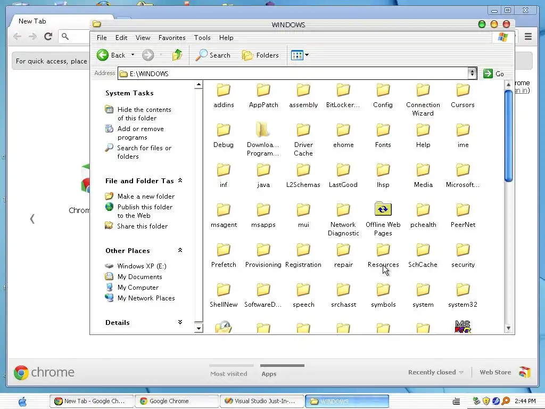Viewport: 545px width, 409px height.
Task: Open Back button history dropdown arrow
Action: click(x=133, y=55)
